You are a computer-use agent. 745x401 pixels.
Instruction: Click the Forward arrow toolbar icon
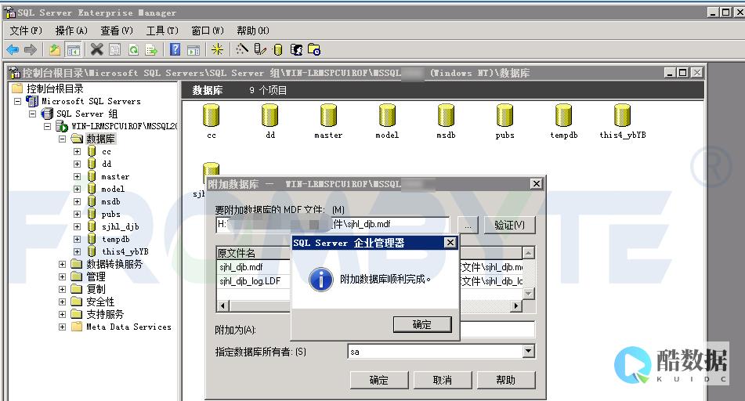31,49
